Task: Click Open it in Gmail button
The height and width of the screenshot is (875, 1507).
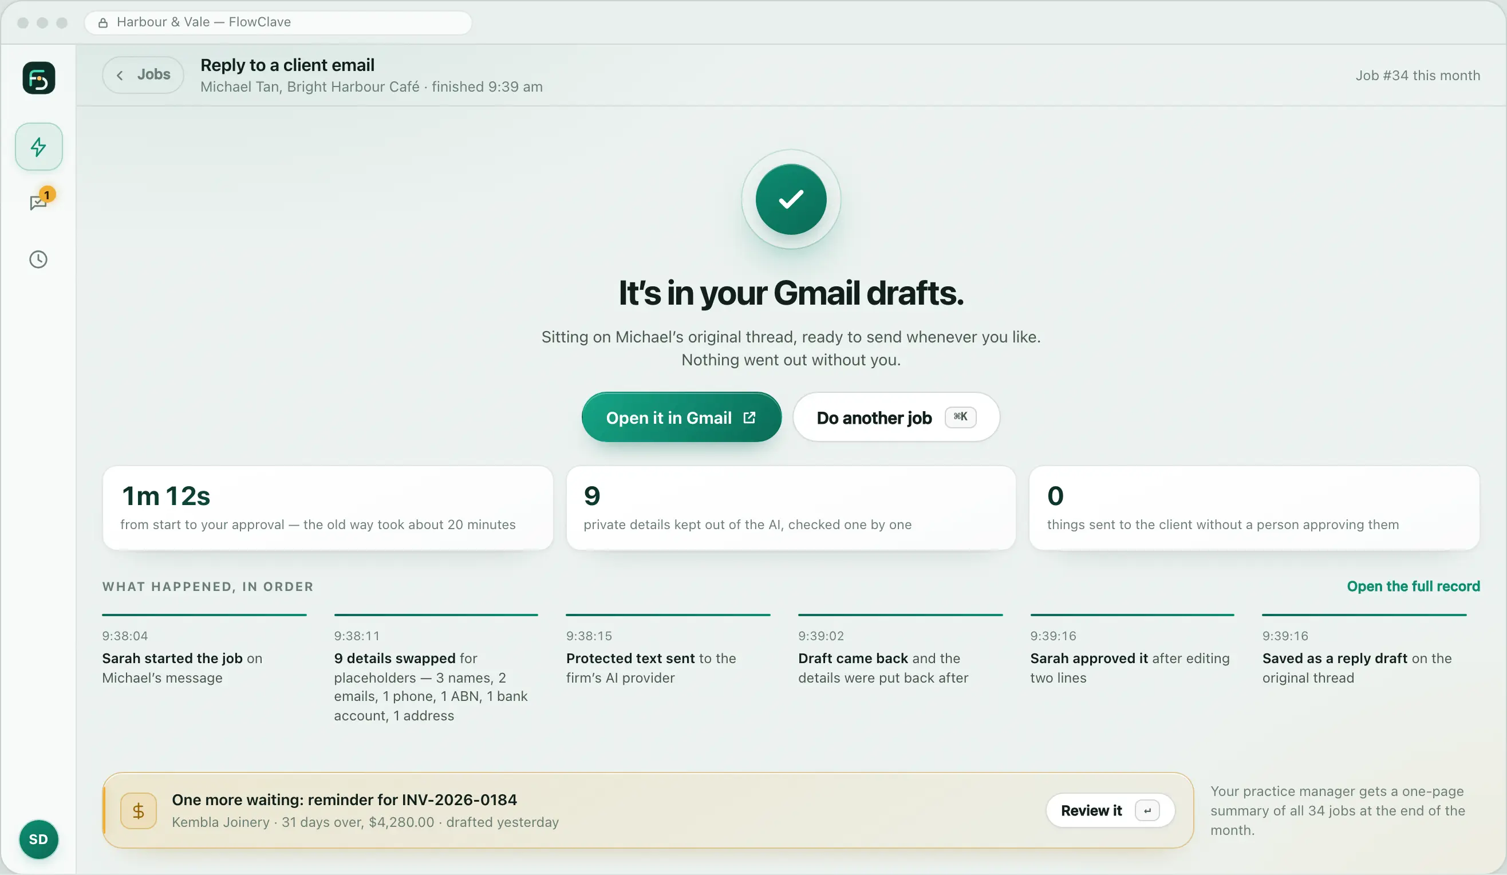Action: click(681, 417)
